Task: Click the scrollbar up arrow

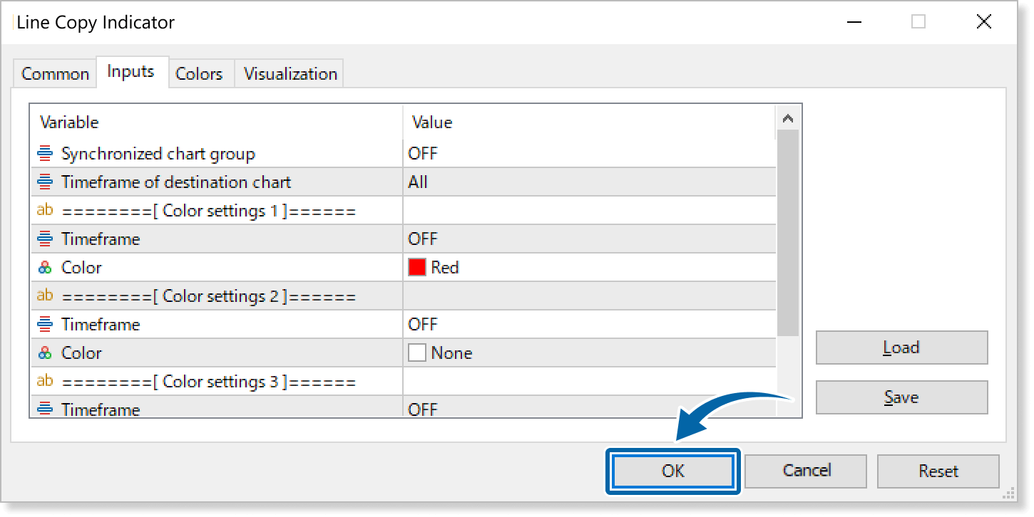Action: 788,119
